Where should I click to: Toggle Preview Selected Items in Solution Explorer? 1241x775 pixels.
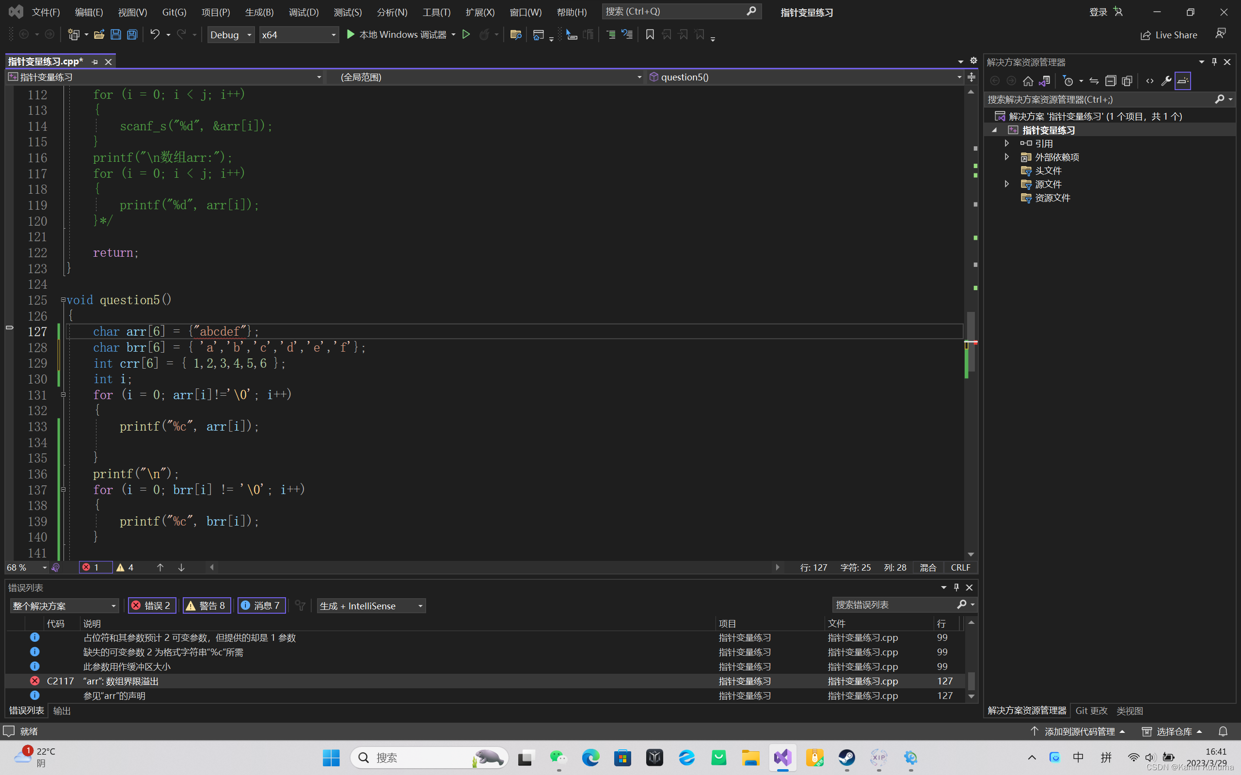pyautogui.click(x=1182, y=80)
